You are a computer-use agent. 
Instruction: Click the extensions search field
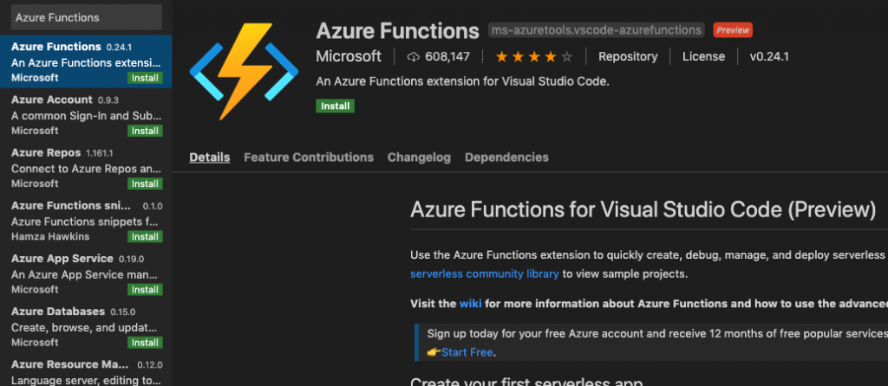coord(85,17)
